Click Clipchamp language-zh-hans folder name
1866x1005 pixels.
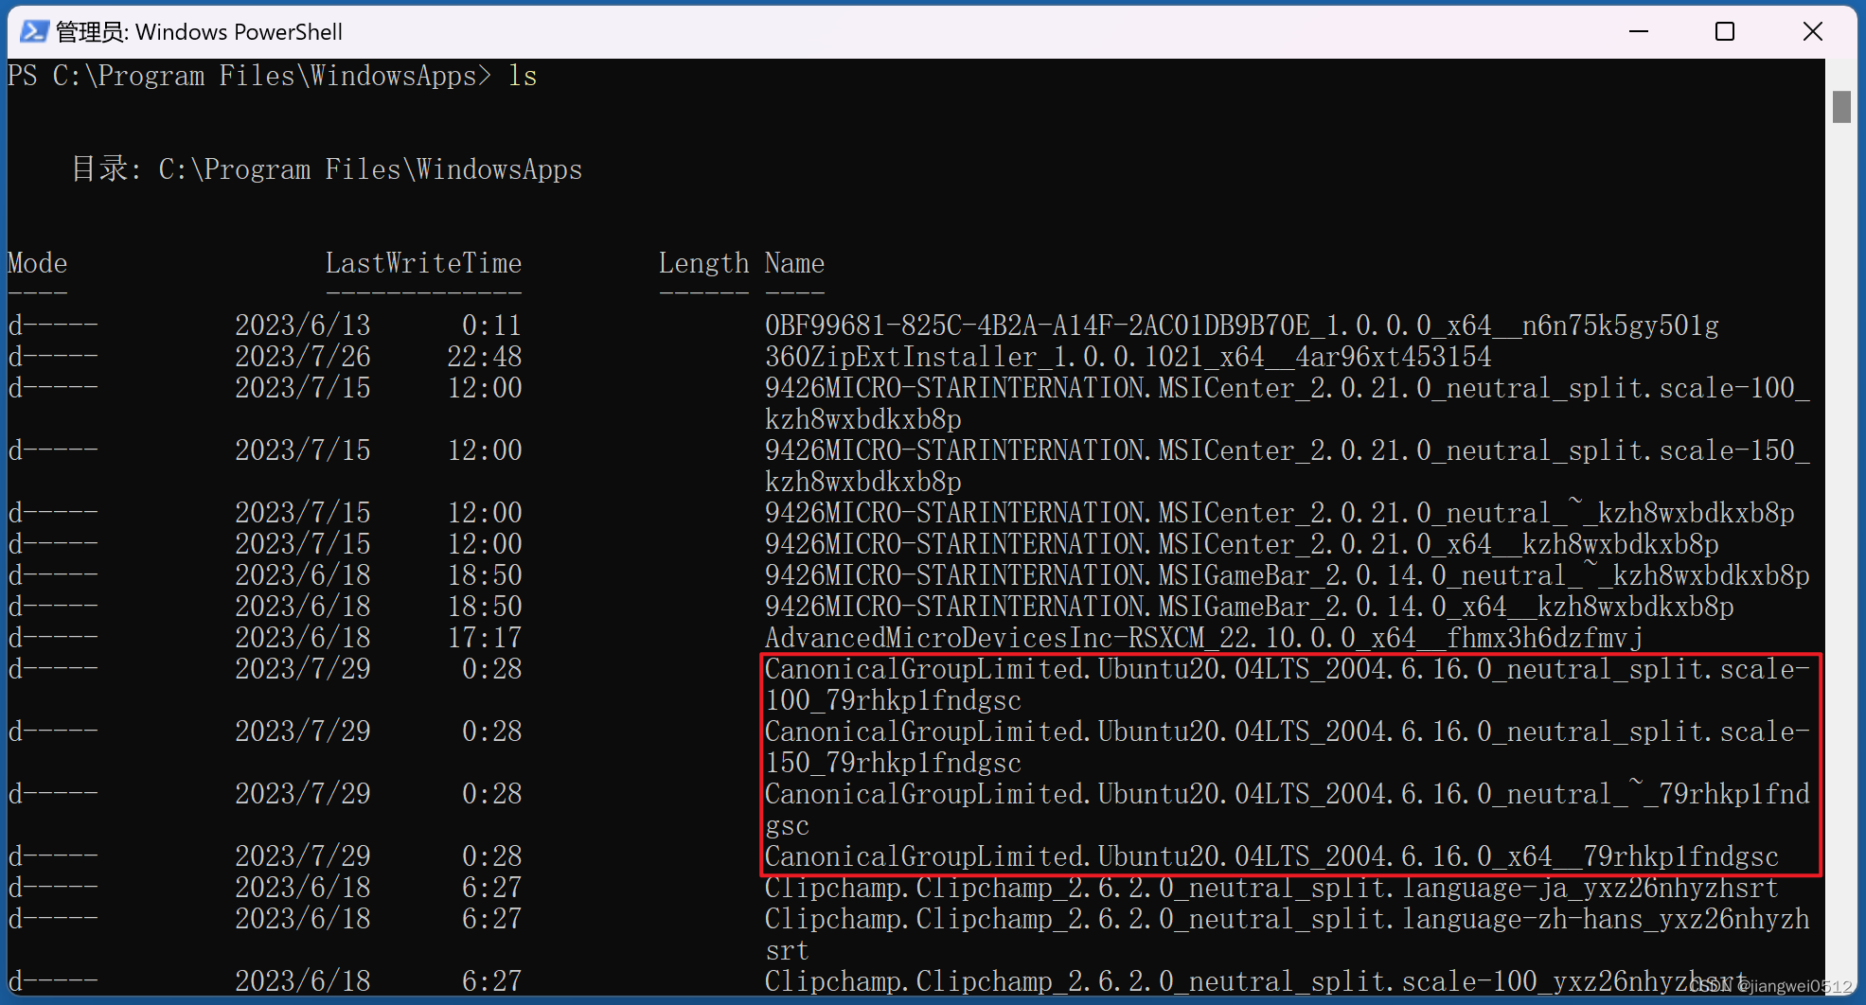[1287, 934]
